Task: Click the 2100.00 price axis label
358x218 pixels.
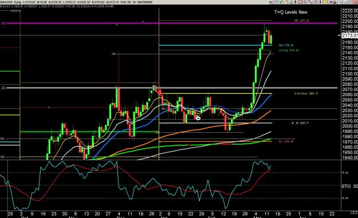Action: (350, 73)
